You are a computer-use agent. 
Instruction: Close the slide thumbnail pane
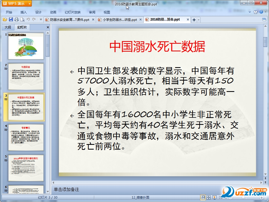(48, 27)
